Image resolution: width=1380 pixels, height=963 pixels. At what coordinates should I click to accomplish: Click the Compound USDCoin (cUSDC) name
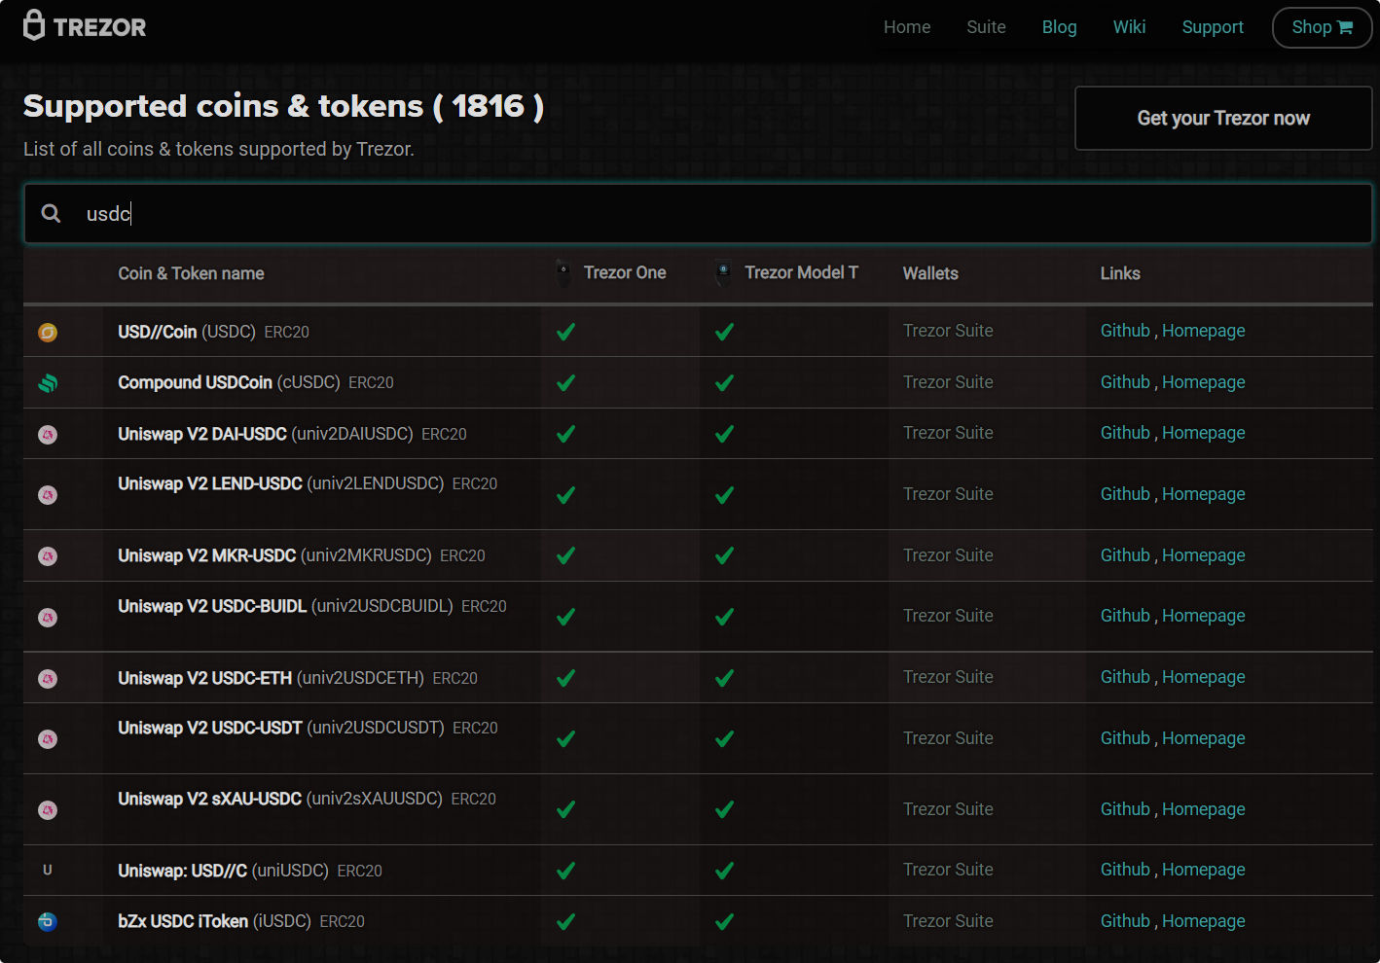pos(229,382)
